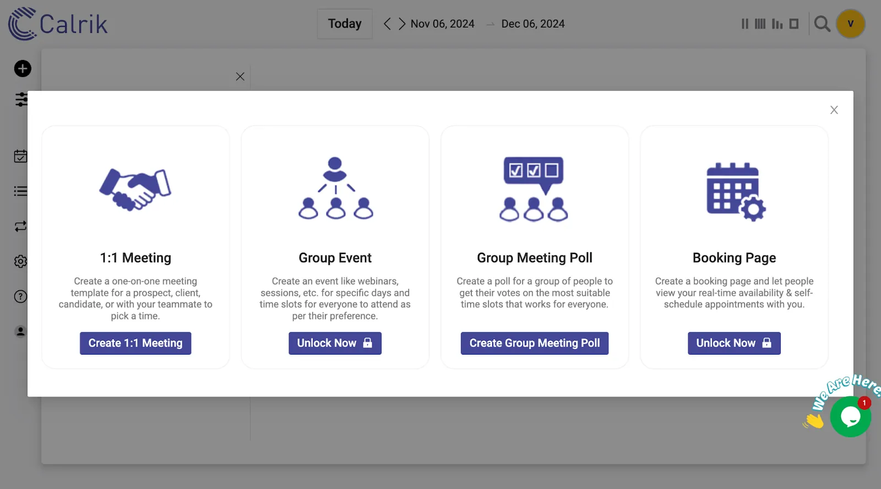This screenshot has height=489, width=881.
Task: Click the handshake 1:1 Meeting icon
Action: point(135,189)
